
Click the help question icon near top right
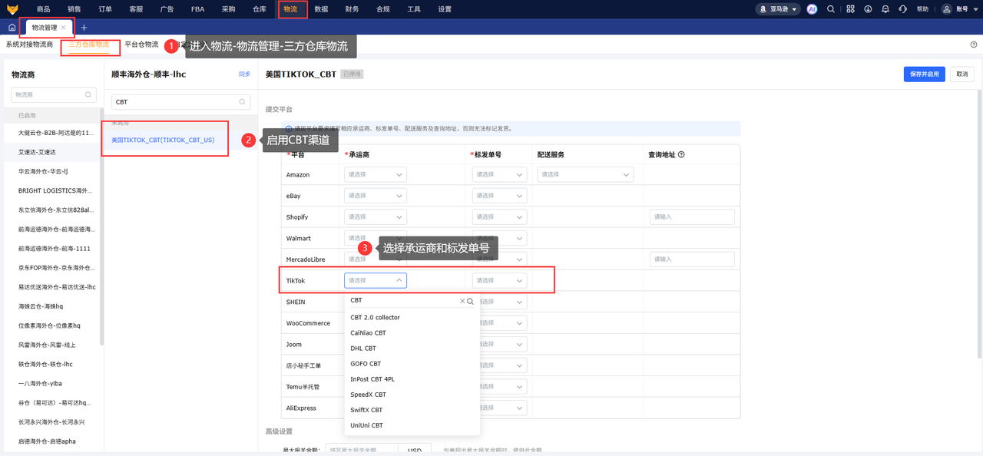pos(974,45)
